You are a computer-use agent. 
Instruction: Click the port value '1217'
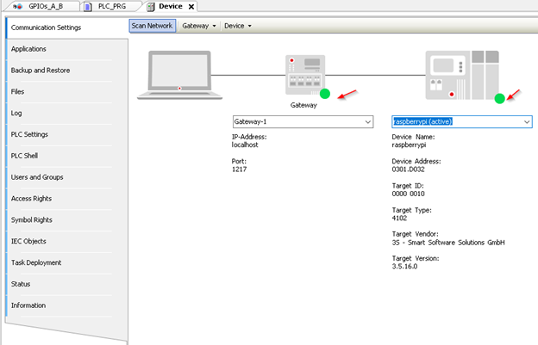[x=239, y=169]
